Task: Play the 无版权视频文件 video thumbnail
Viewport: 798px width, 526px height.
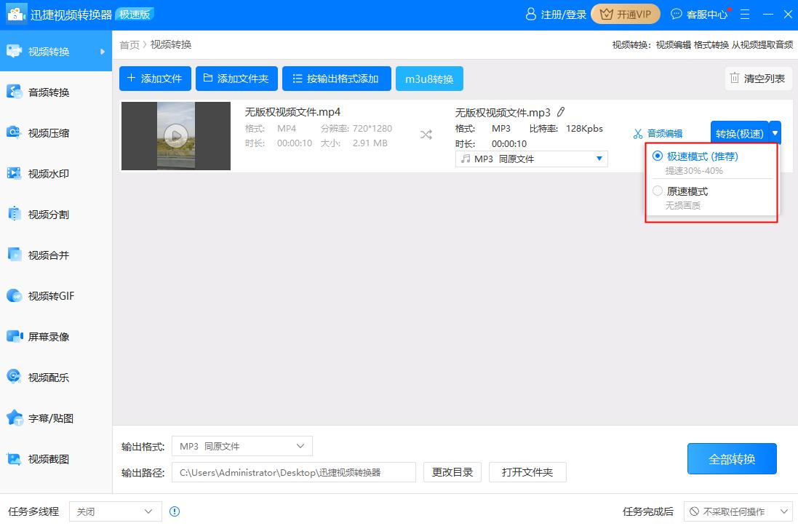Action: (x=175, y=136)
